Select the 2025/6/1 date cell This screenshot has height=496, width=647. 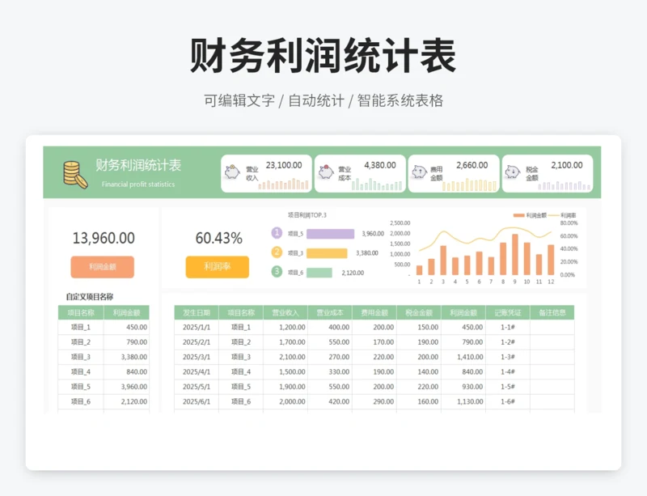(x=197, y=401)
